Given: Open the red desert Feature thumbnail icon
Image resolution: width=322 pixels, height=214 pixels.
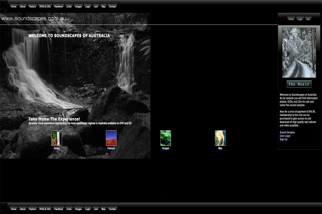Looking at the screenshot, I should tap(111, 138).
